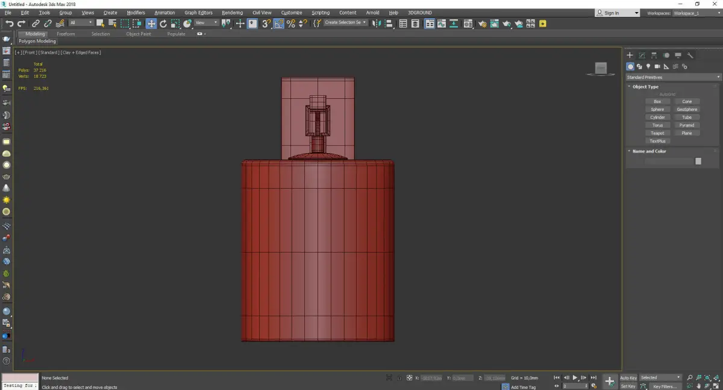Image resolution: width=723 pixels, height=390 pixels.
Task: Click the Teapot primitive button
Action: click(x=657, y=133)
